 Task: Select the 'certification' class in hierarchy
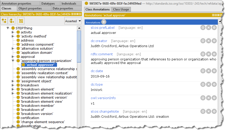tap(30, 118)
